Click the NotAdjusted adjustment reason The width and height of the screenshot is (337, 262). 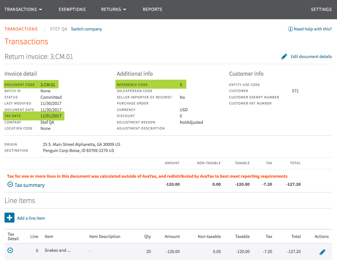pos(191,122)
